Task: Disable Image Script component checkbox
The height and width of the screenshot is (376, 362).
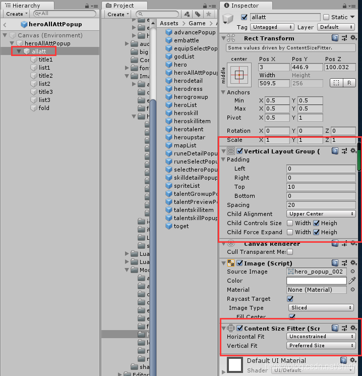Action: [239, 263]
